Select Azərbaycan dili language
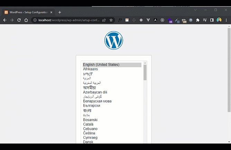 [x=112, y=92]
